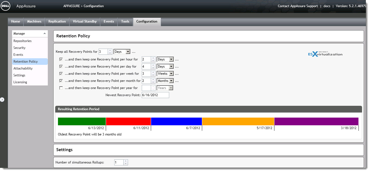Increase the Keep all Recovery Points value
The height and width of the screenshot is (172, 370).
pos(110,50)
